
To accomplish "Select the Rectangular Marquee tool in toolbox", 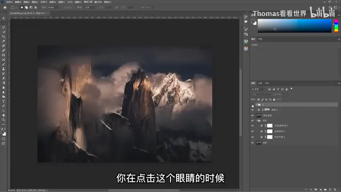I will 4,23.
